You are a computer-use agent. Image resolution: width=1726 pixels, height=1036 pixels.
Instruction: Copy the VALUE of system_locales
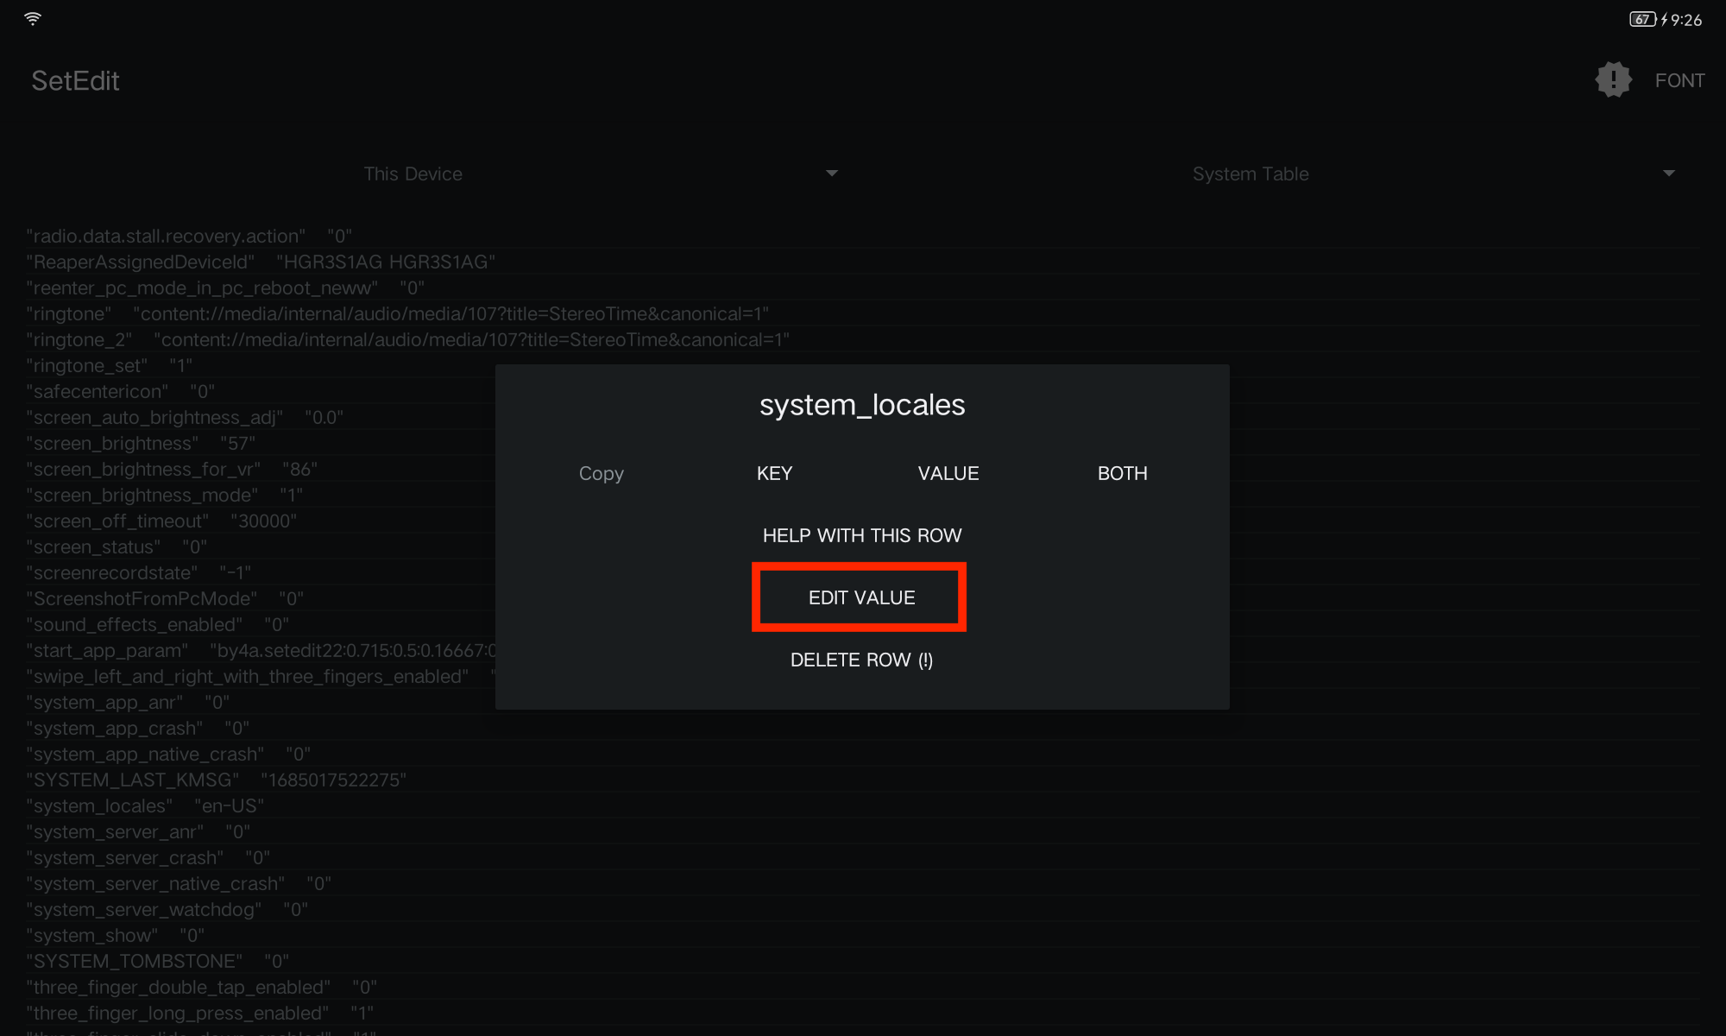point(948,473)
